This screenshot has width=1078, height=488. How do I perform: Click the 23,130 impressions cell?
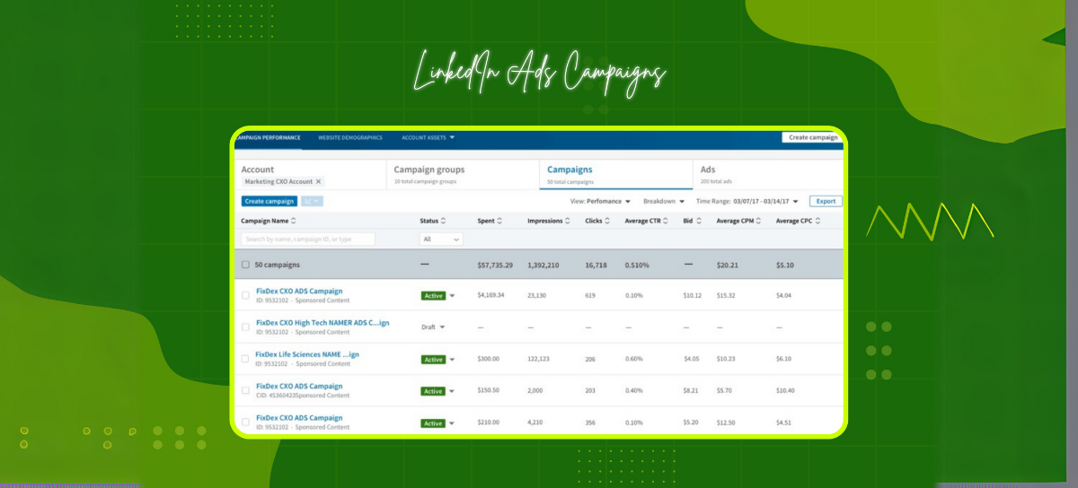point(537,295)
